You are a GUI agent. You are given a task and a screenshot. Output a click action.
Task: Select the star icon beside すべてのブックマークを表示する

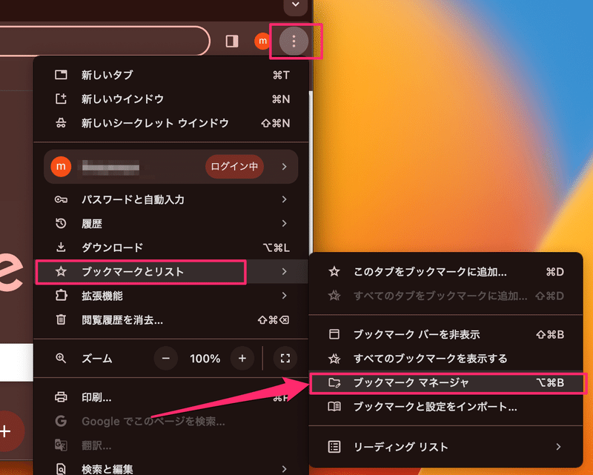pyautogui.click(x=334, y=359)
